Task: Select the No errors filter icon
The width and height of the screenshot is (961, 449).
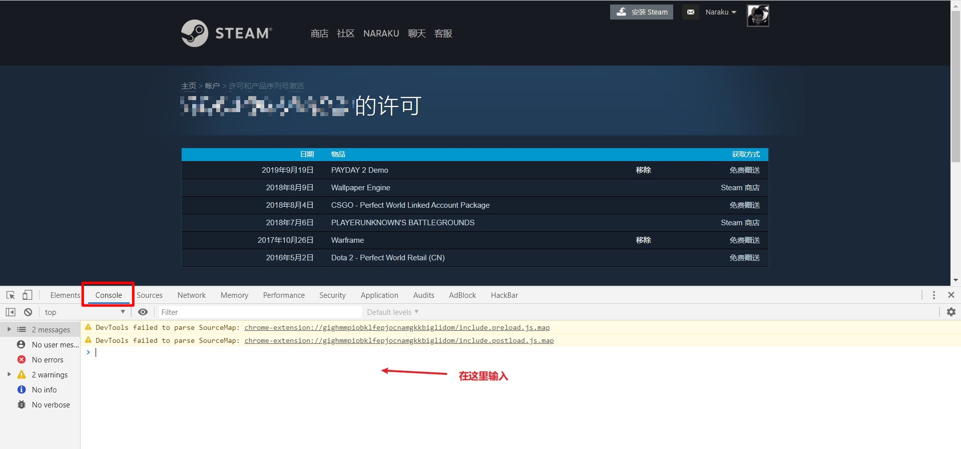Action: tap(22, 359)
